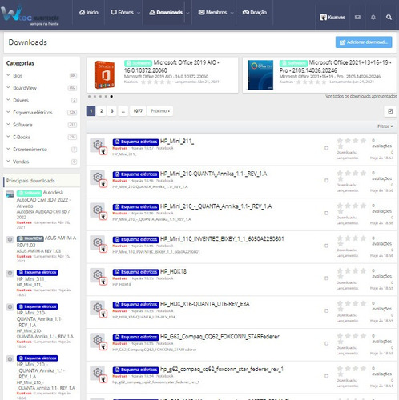
Task: Open the pagination ellipsis page jump
Action: click(x=123, y=111)
